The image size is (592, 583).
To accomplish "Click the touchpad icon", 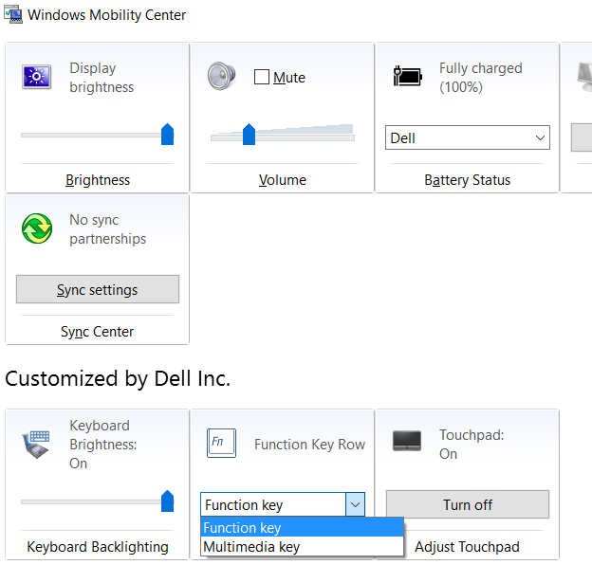I will point(408,441).
